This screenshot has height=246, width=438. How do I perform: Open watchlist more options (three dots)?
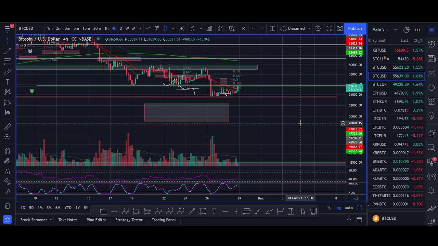[x=417, y=30]
